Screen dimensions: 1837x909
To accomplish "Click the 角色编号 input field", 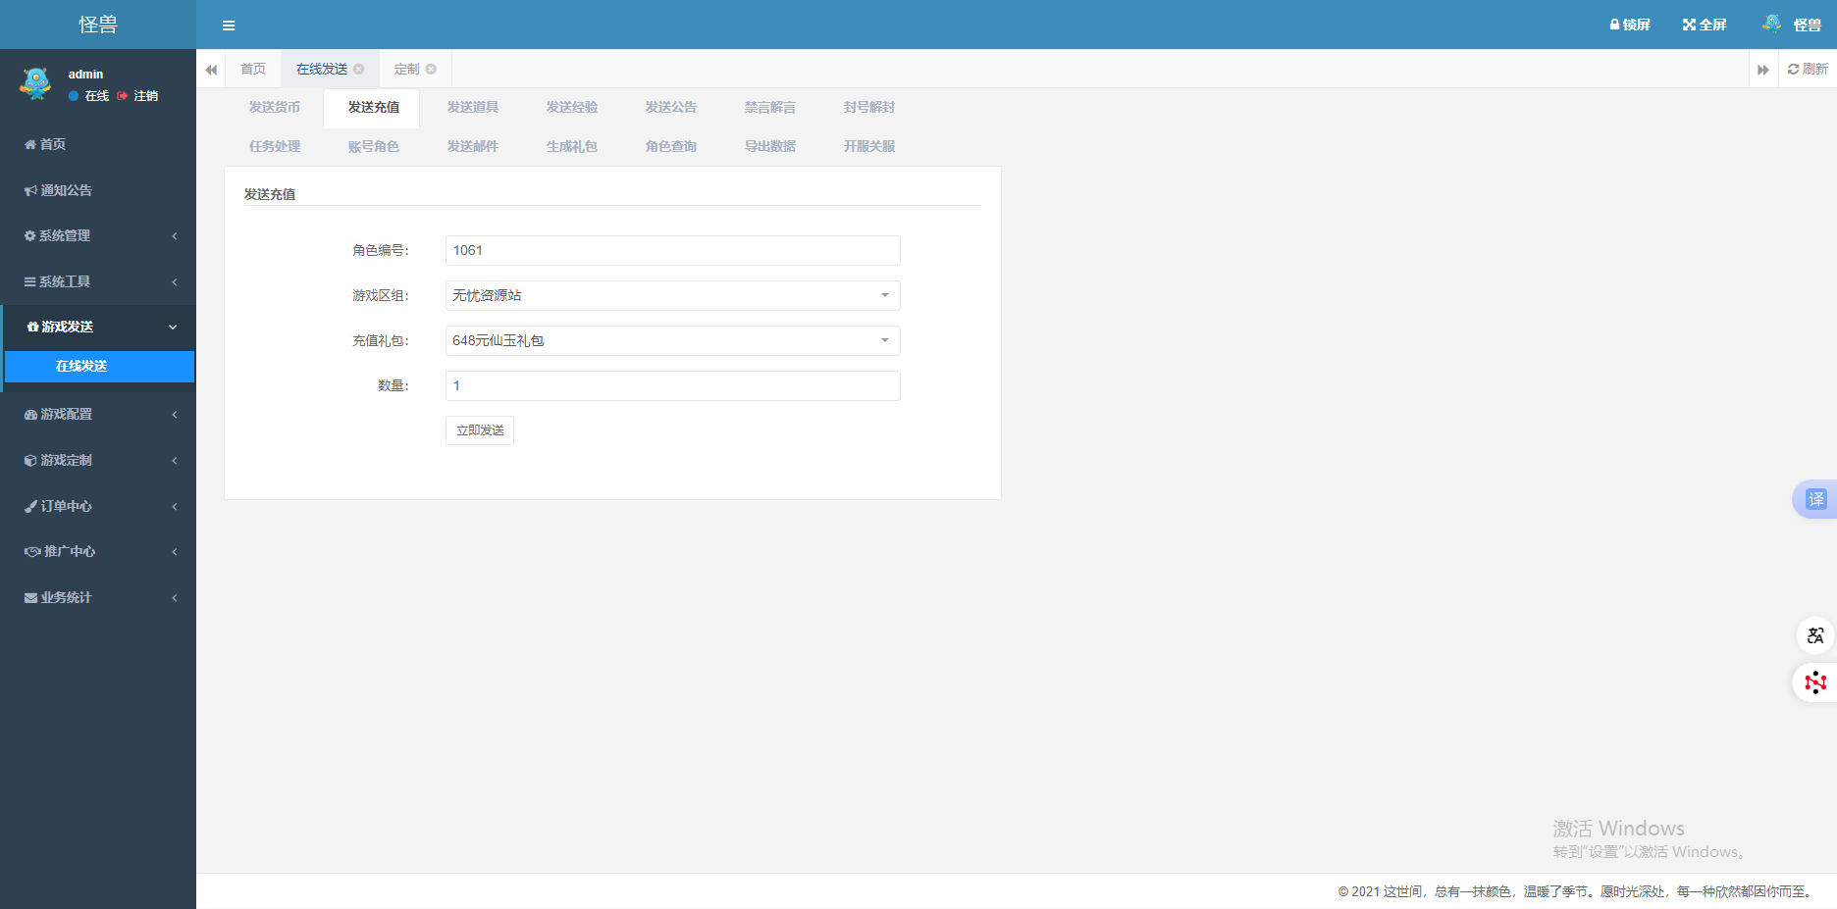I will point(672,250).
